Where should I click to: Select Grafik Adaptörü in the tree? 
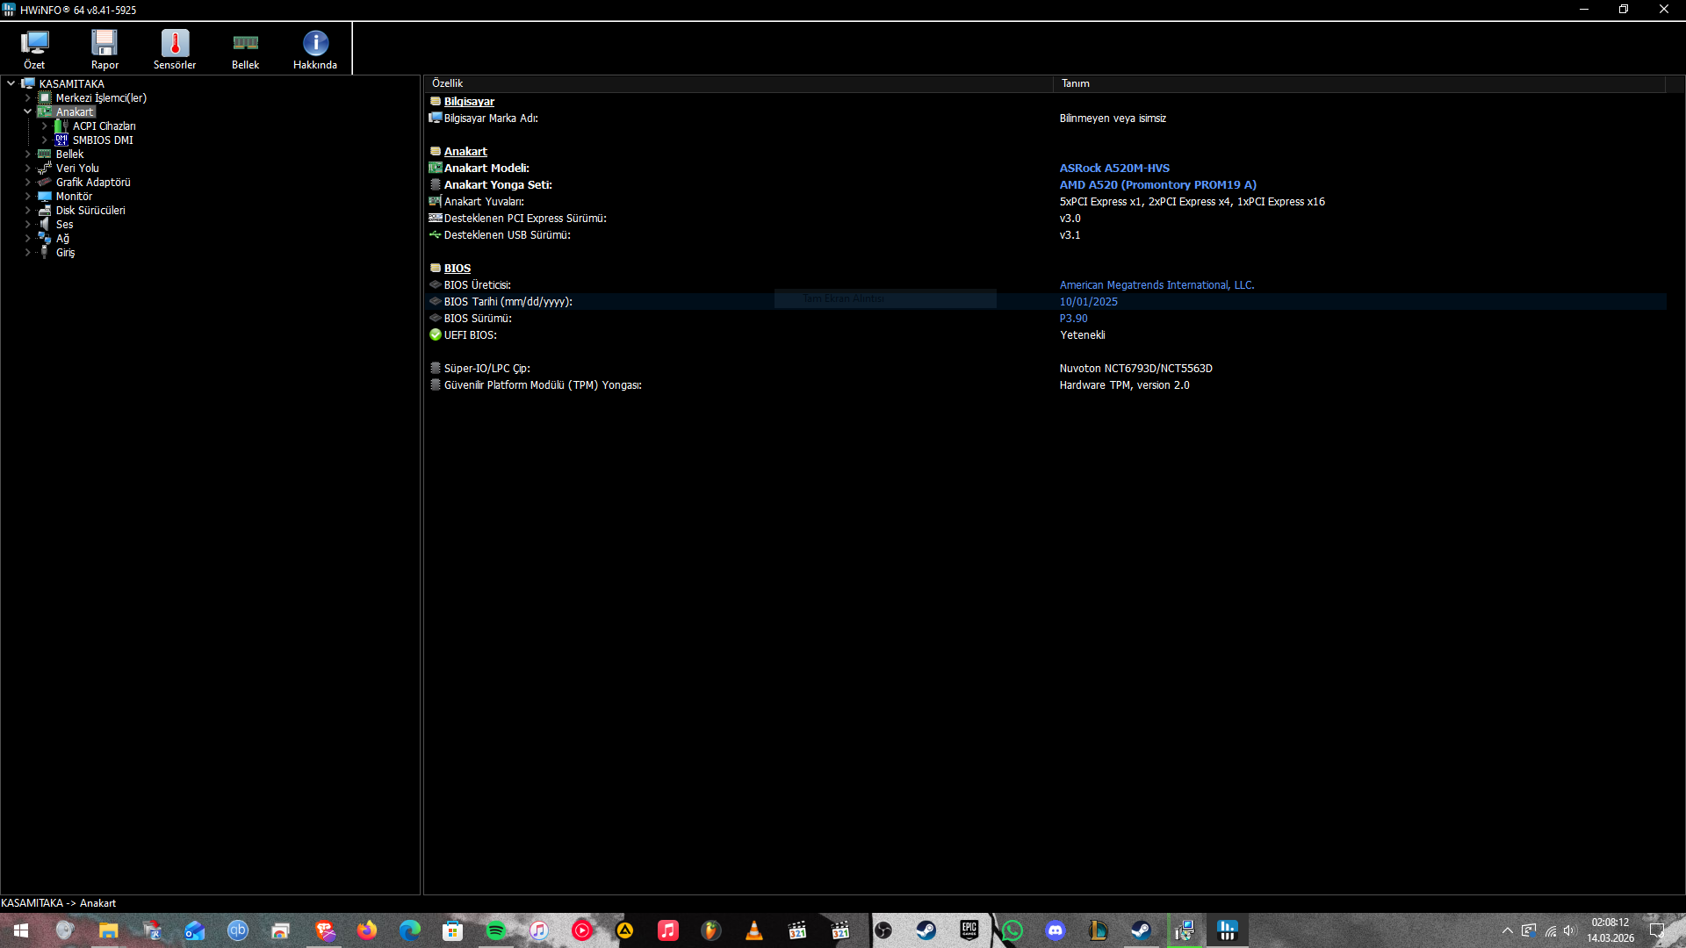point(93,183)
